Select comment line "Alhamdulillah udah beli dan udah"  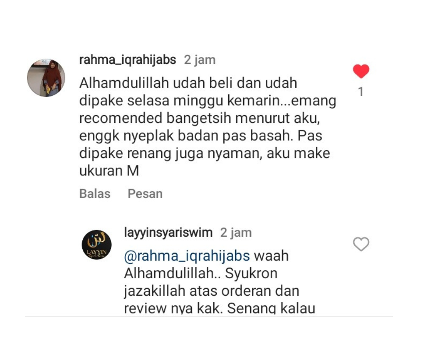[188, 83]
